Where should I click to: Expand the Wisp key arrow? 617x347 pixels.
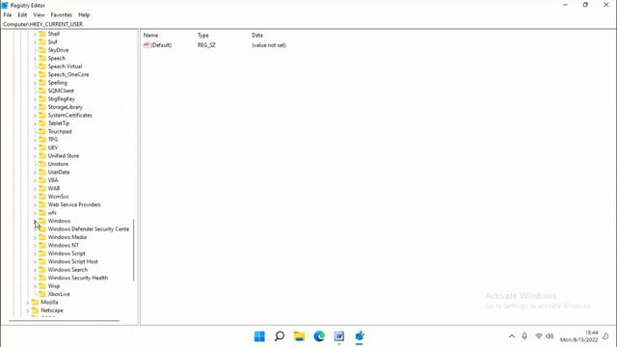pyautogui.click(x=35, y=286)
